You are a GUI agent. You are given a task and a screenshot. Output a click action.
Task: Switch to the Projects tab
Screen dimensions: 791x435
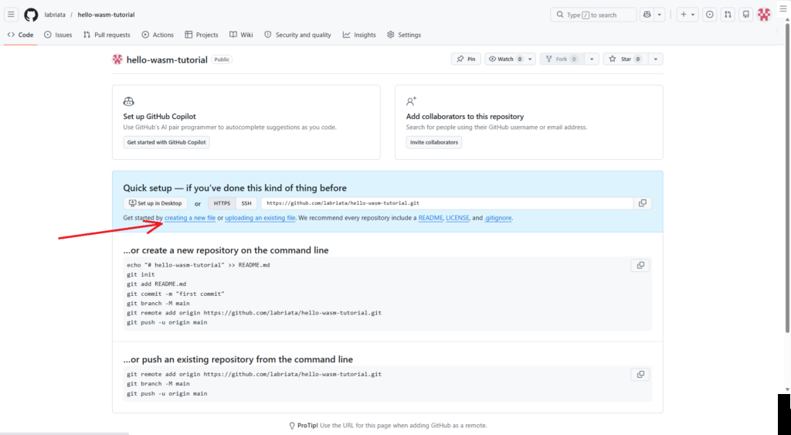(202, 35)
